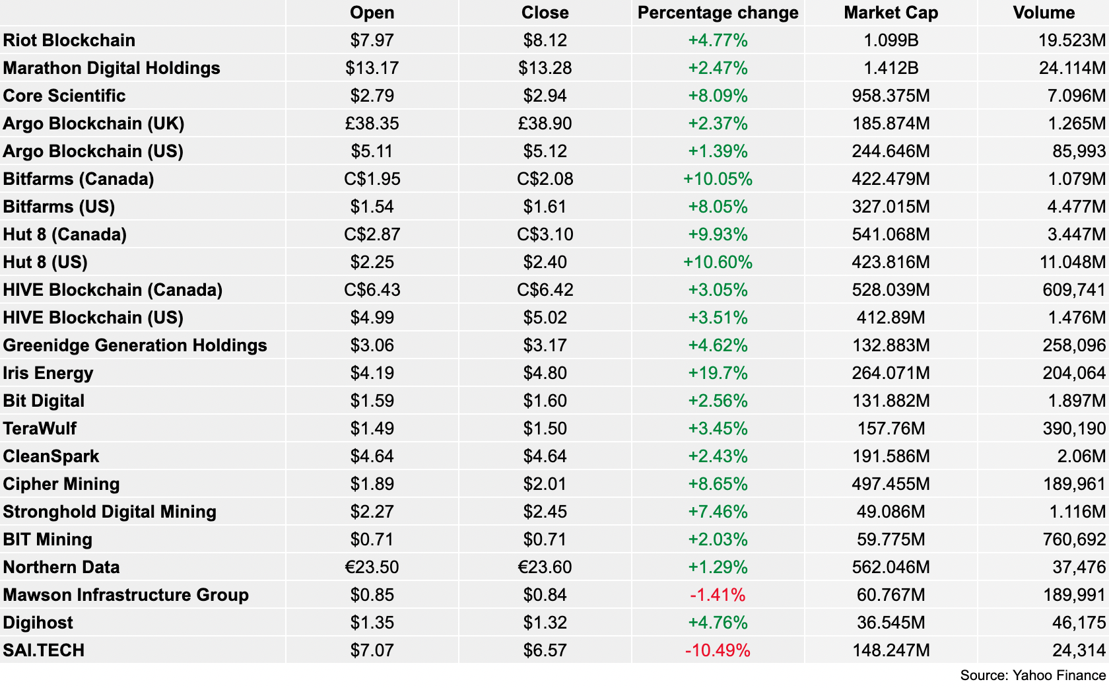1109x688 pixels.
Task: Select the Stronghold Digital Mining row label
Action: 110,512
